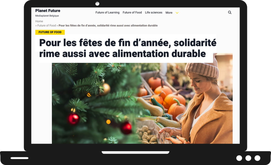This screenshot has height=165, width=271.
Task: Click the first white circle on laptop base
Action: pyautogui.click(x=239, y=158)
